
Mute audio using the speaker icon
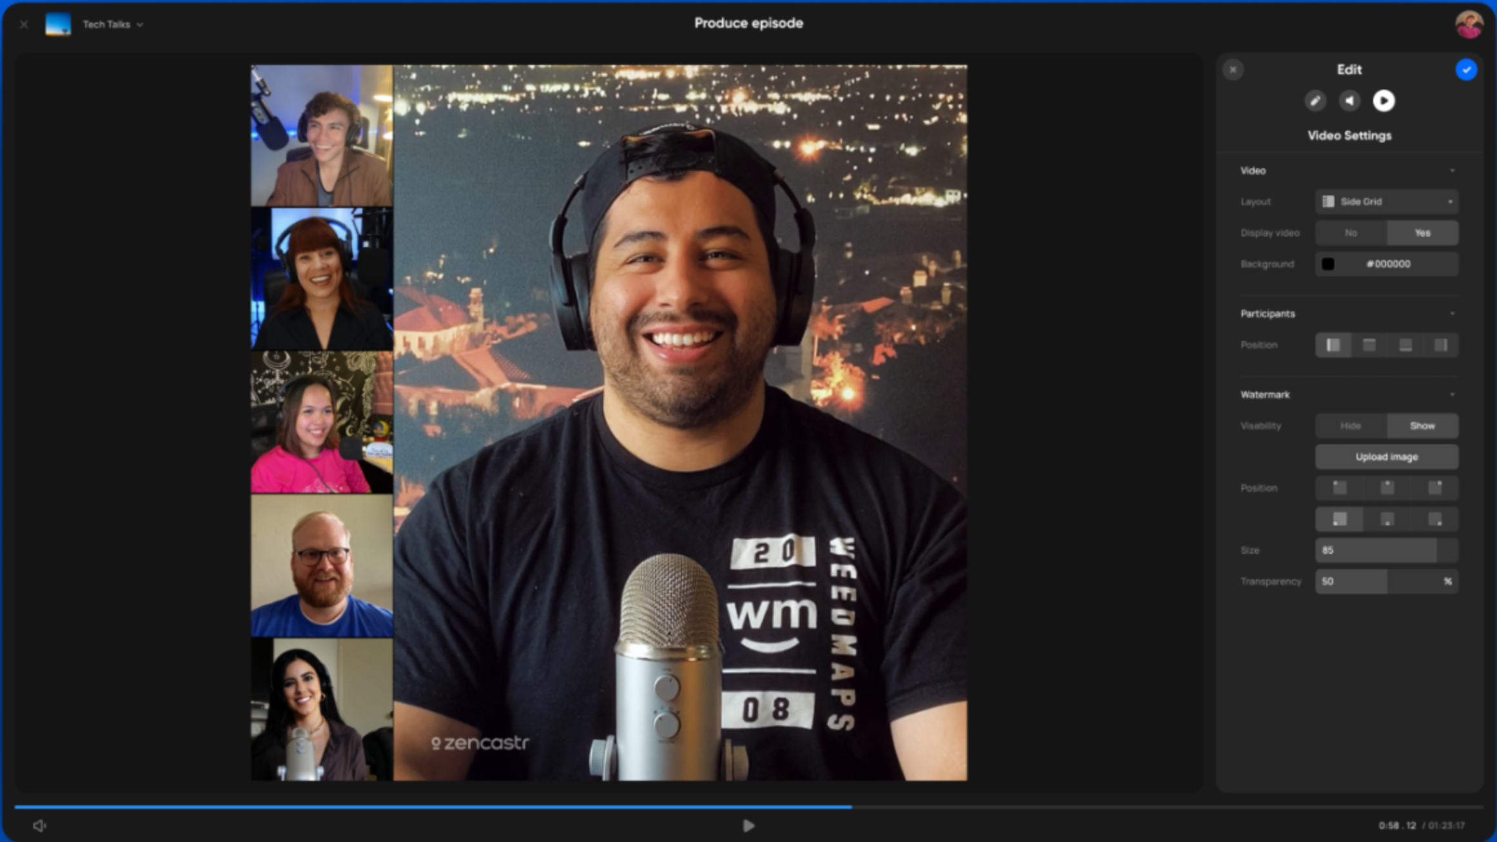pos(41,825)
